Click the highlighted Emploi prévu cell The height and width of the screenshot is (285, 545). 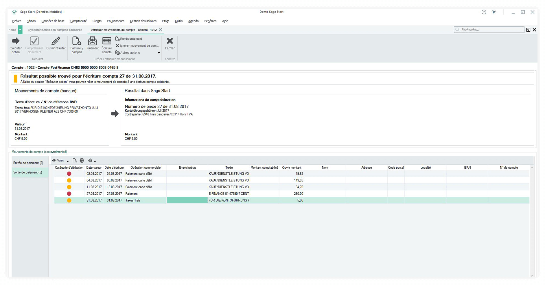coord(187,201)
